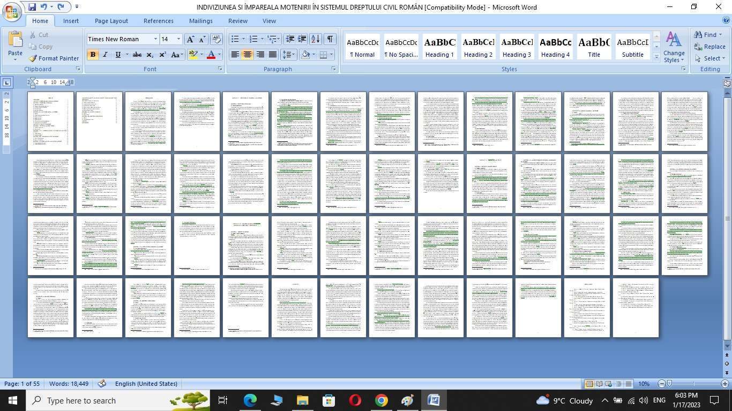Viewport: 732px width, 411px height.
Task: Click the Grow Font icon
Action: pos(190,39)
